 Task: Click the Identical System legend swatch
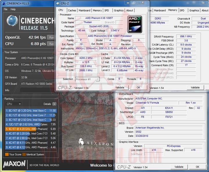pos(24,154)
